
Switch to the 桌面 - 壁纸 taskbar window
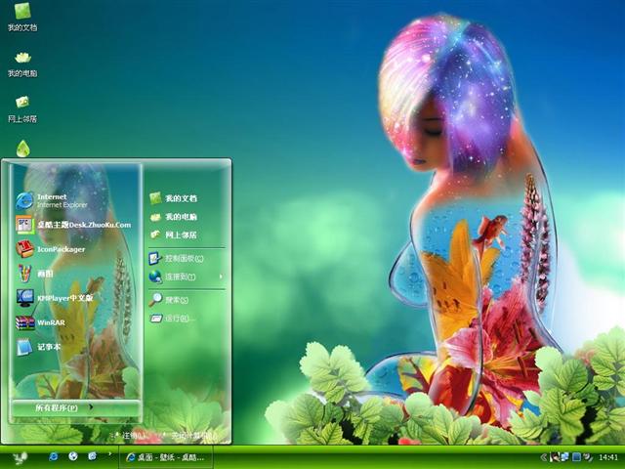click(164, 456)
